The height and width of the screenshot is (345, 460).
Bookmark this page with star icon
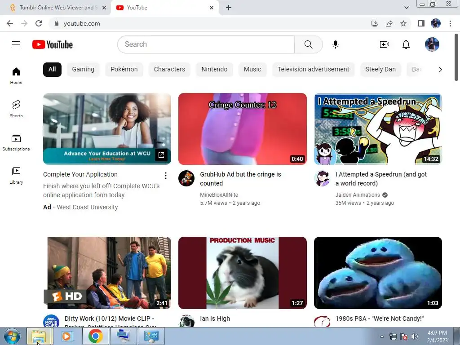[x=403, y=23]
